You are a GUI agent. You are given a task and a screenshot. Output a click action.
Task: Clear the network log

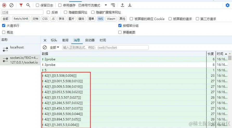tap(11, 5)
